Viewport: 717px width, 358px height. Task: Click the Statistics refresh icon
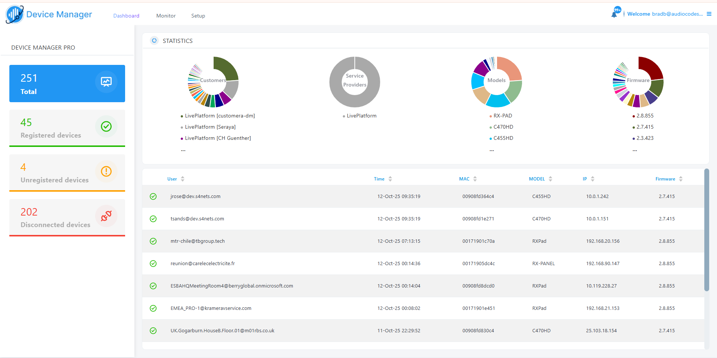(x=154, y=41)
